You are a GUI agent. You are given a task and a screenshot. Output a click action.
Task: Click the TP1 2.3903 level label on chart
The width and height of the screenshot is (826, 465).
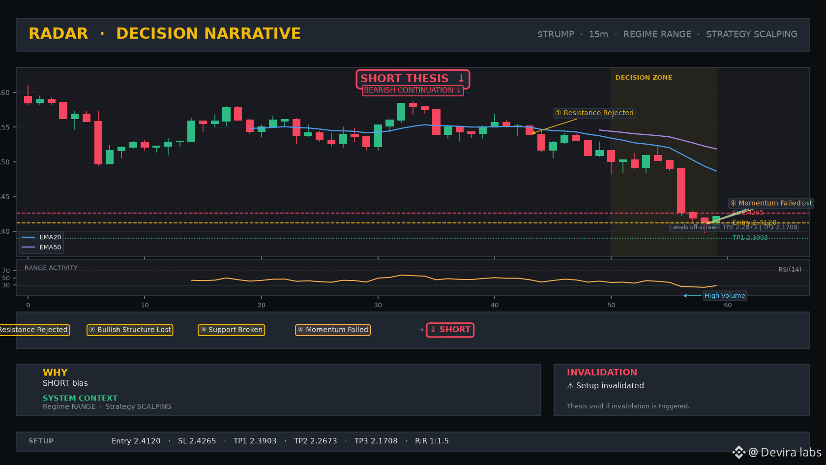(x=750, y=238)
